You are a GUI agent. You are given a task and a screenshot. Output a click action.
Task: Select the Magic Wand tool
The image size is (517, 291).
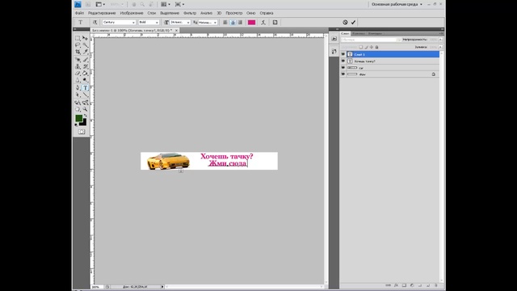[x=86, y=45]
